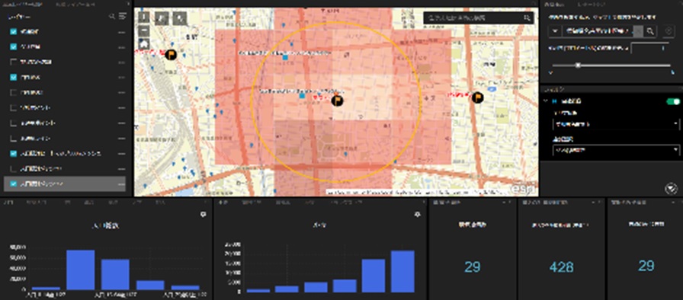This screenshot has width=683, height=300.
Task: Click the 29 value in rightmost indicator card
Action: [646, 265]
